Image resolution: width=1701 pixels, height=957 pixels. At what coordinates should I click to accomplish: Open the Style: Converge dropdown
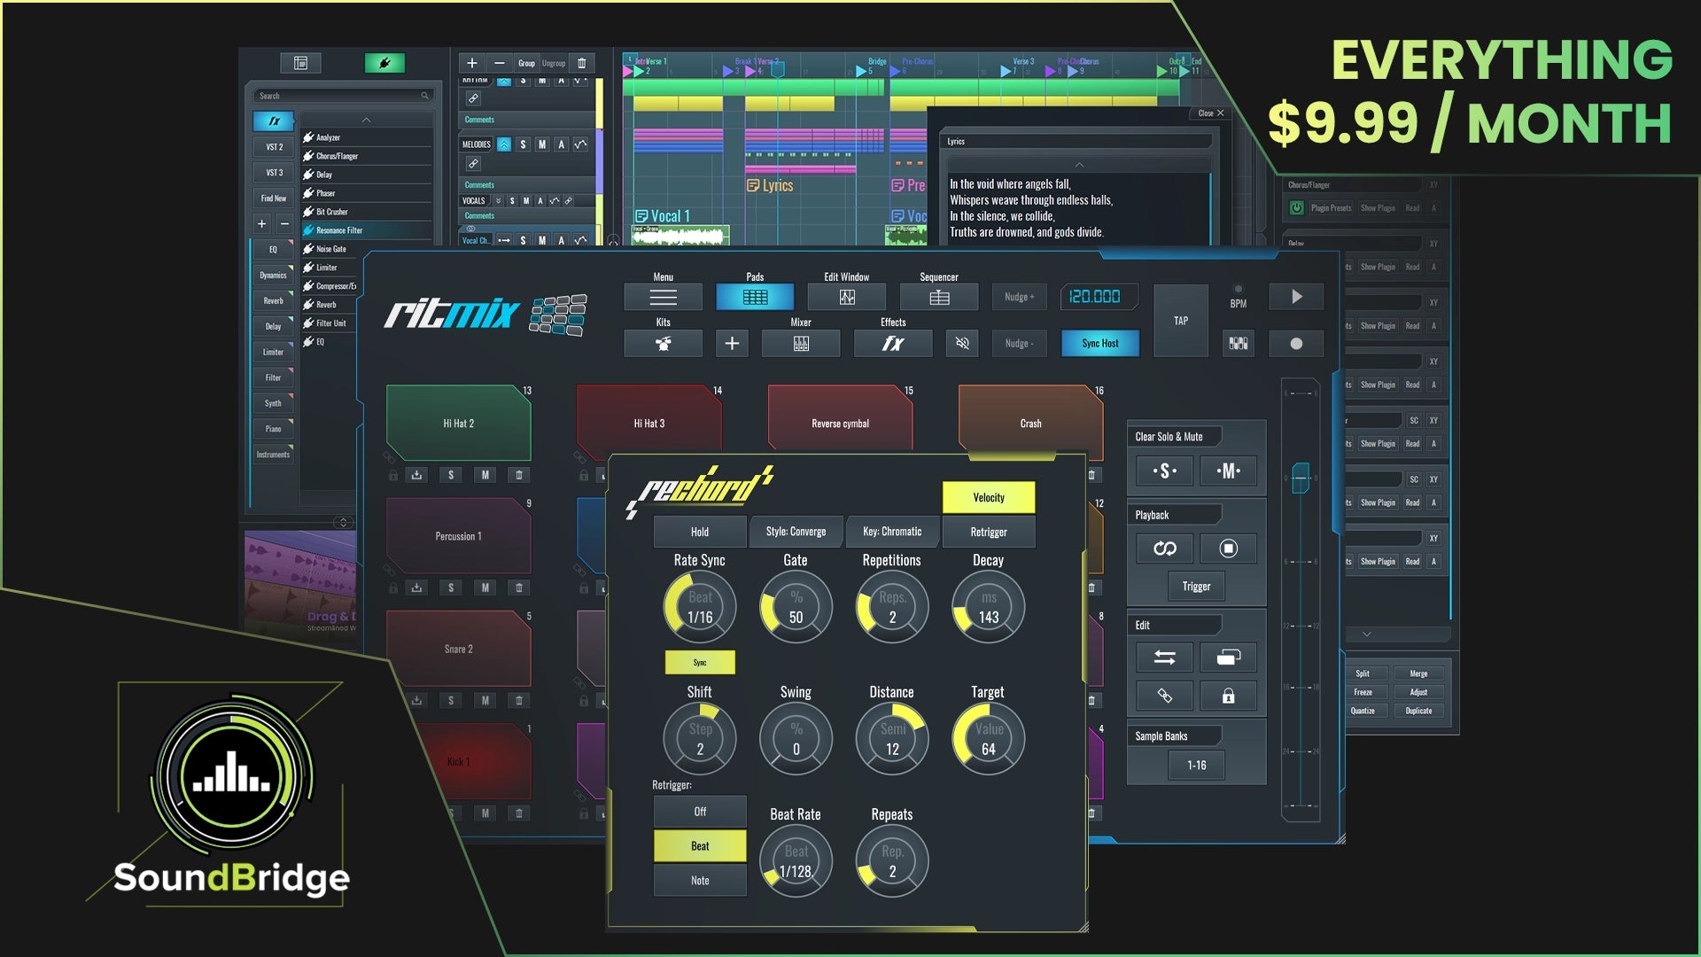point(796,532)
